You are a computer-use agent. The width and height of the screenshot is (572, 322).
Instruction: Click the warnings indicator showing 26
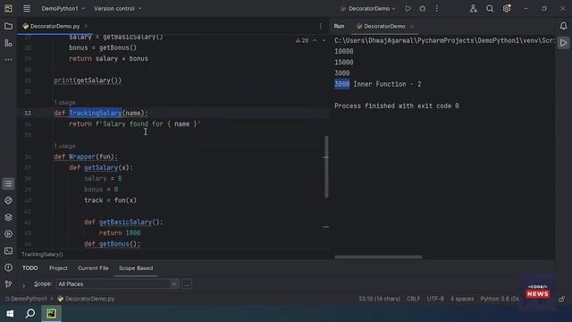[x=302, y=40]
